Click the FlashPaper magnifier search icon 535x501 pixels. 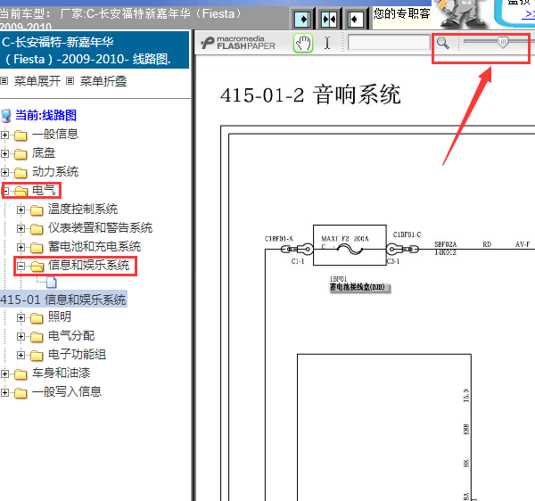pos(443,43)
